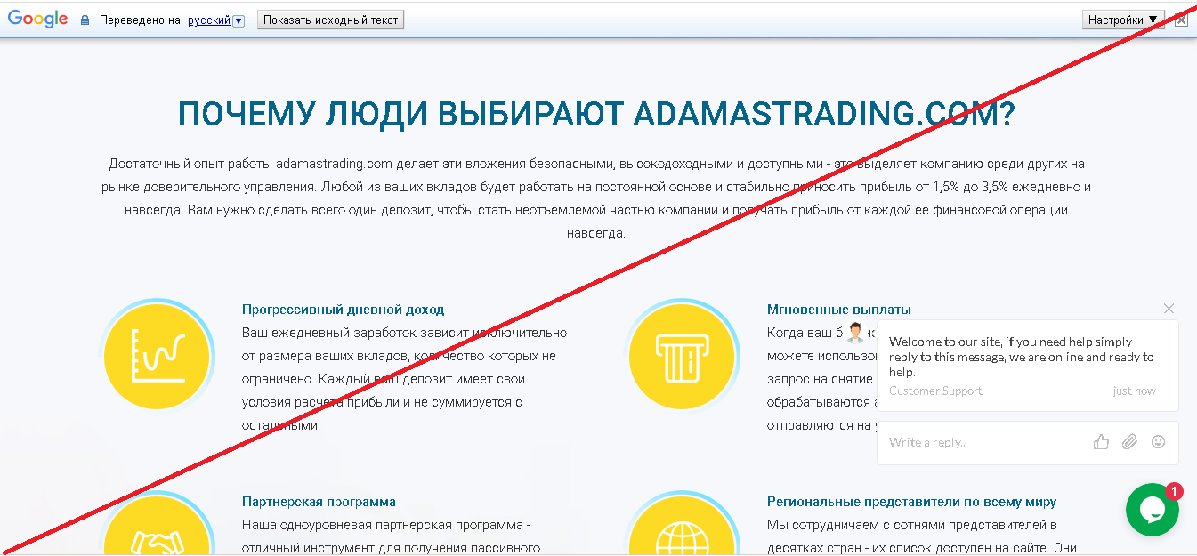Click the support agent avatar
The width and height of the screenshot is (1197, 556).
(855, 333)
